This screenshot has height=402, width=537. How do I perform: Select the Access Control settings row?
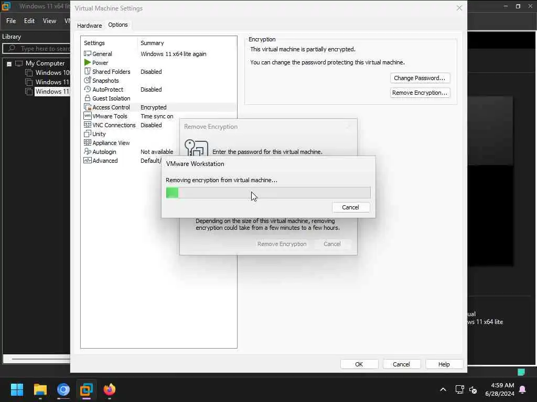[159, 107]
